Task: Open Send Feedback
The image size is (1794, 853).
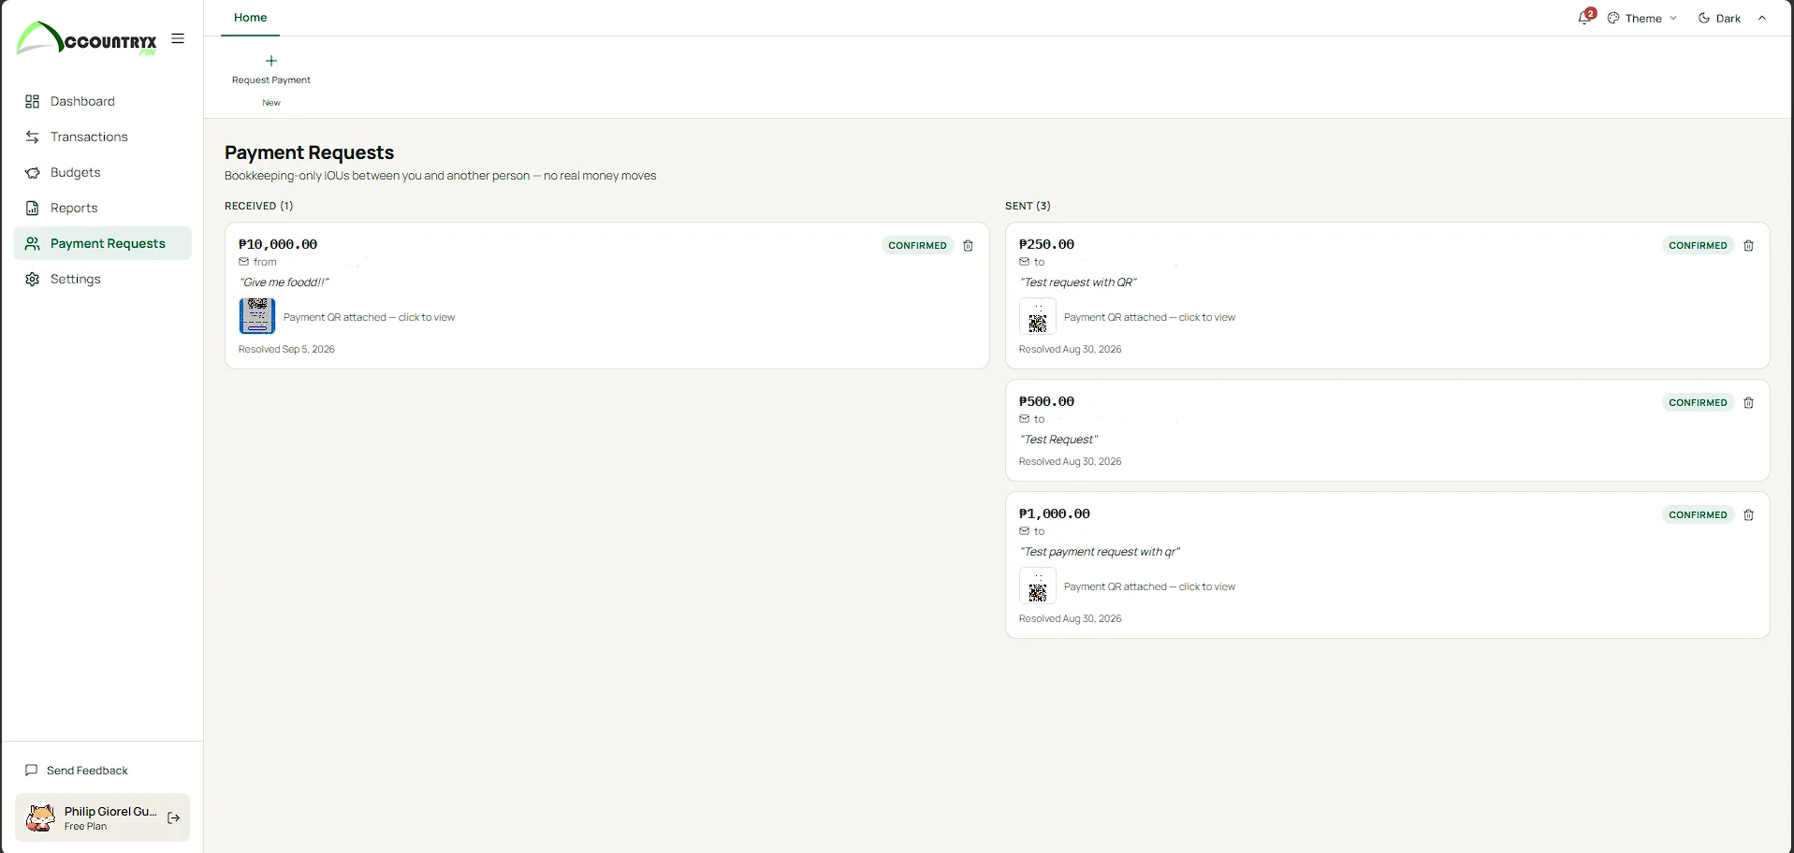Action: pos(77,770)
